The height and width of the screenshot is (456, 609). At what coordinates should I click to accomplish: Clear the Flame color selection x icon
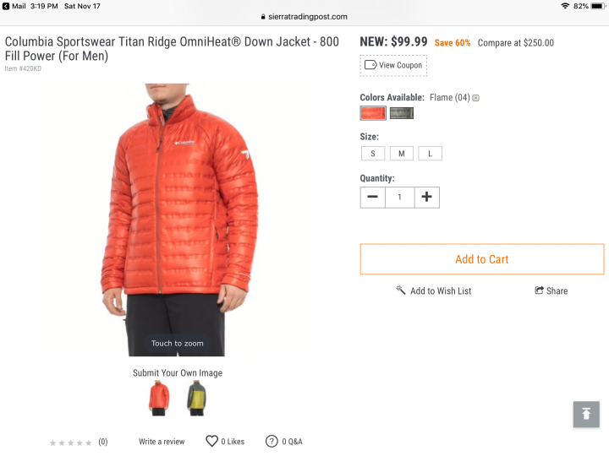[475, 98]
